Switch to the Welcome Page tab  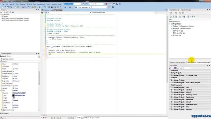47,10
